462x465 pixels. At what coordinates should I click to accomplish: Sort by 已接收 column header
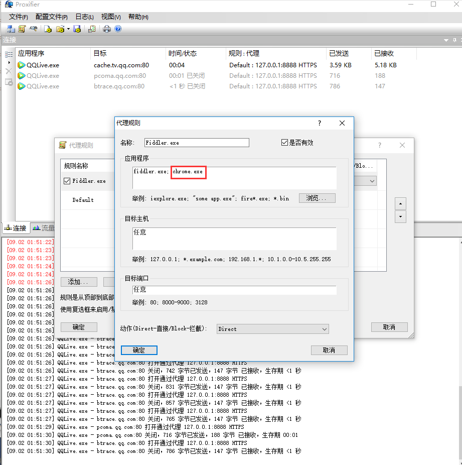pos(394,53)
